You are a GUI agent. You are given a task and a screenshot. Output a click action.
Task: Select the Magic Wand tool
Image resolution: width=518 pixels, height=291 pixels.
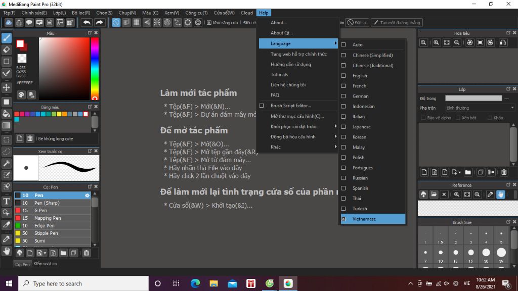coord(6,163)
